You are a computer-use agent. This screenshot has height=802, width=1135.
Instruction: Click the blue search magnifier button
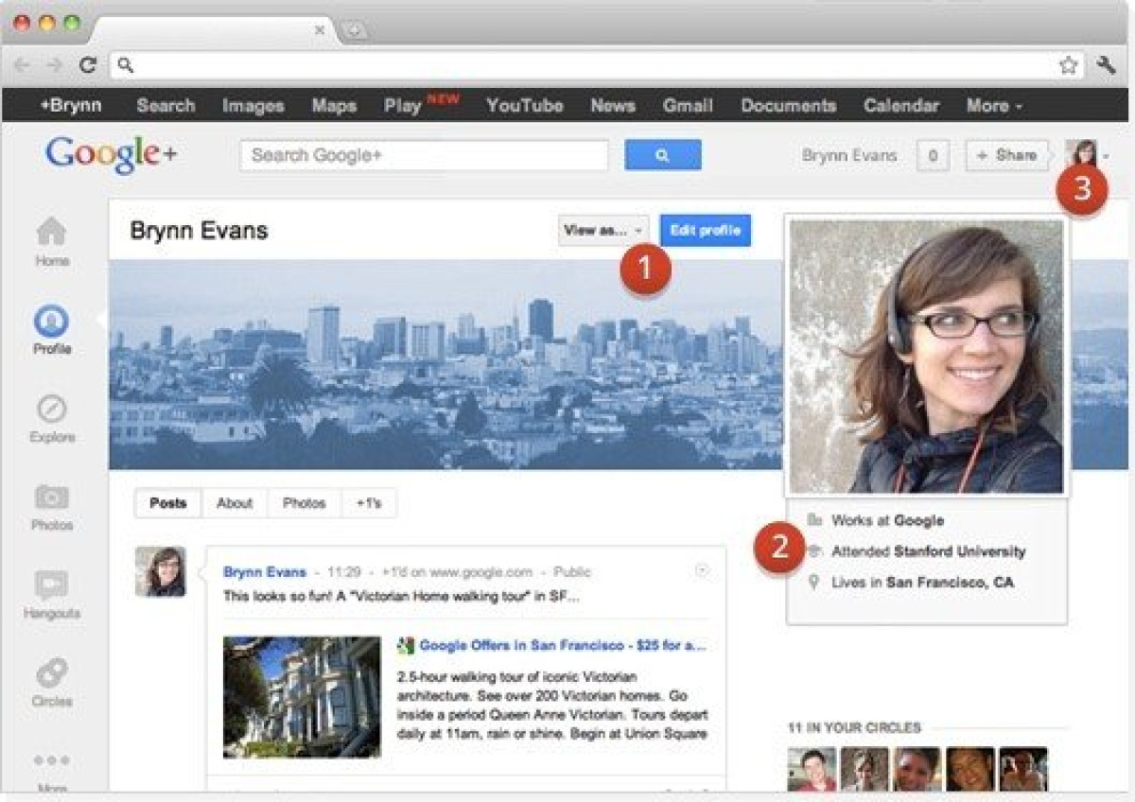tap(662, 155)
